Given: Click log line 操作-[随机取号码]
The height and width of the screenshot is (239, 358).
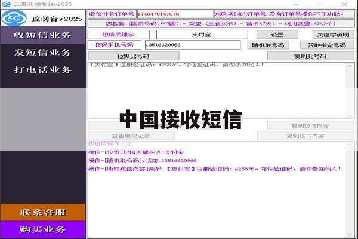Looking at the screenshot, I should (x=143, y=161).
